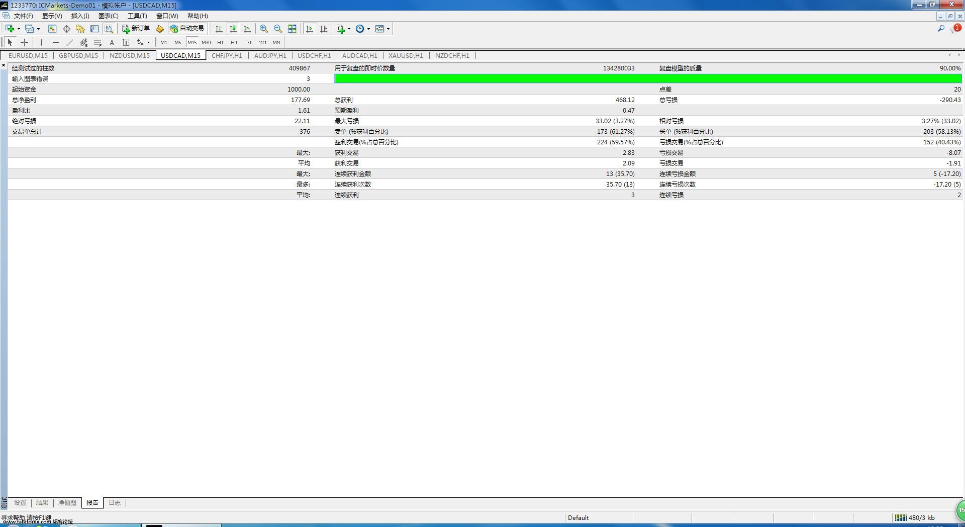Open the 图表(C) menu
This screenshot has height=527, width=965.
[x=109, y=16]
